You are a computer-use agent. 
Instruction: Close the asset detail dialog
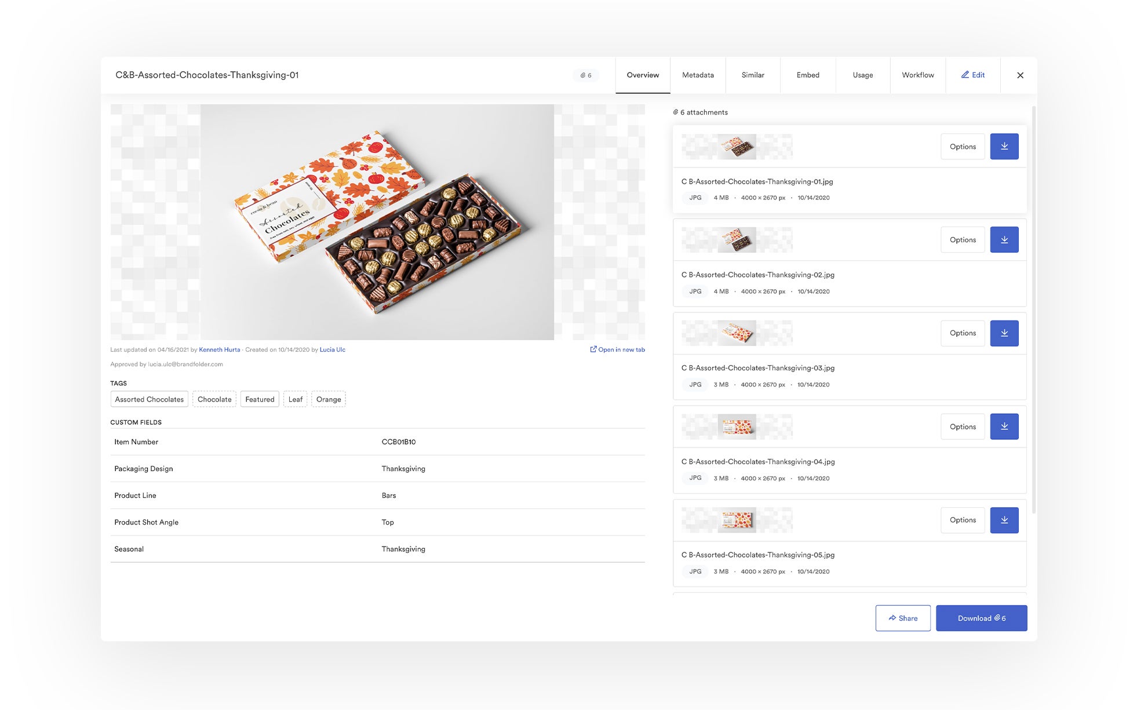click(x=1020, y=75)
